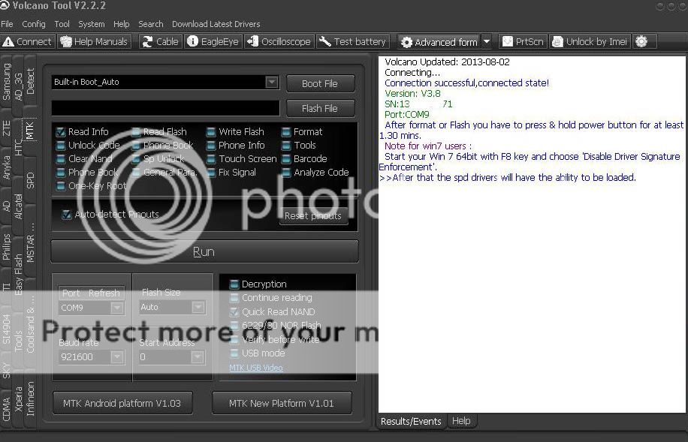Select the Results/Events tab
This screenshot has height=442, width=688.
pos(411,422)
